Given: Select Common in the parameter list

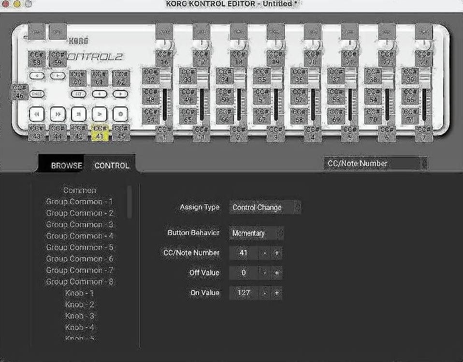Looking at the screenshot, I should pyautogui.click(x=80, y=190).
